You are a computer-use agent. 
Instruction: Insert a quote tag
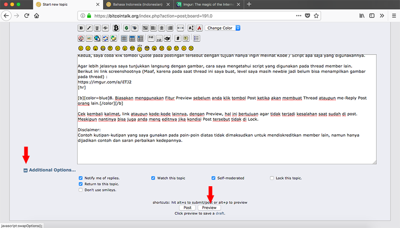click(186, 39)
